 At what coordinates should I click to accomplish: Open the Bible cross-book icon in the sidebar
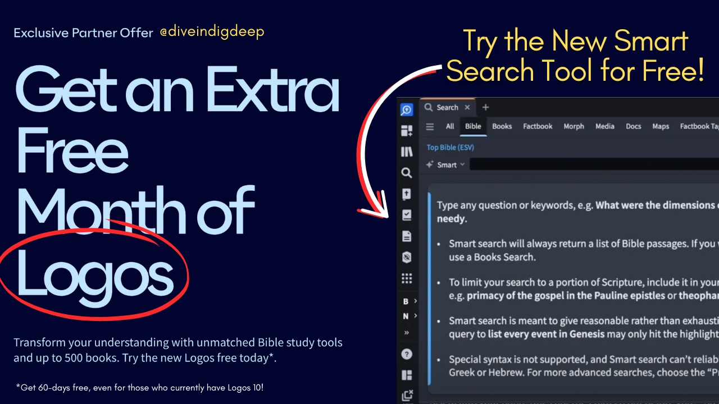(407, 194)
